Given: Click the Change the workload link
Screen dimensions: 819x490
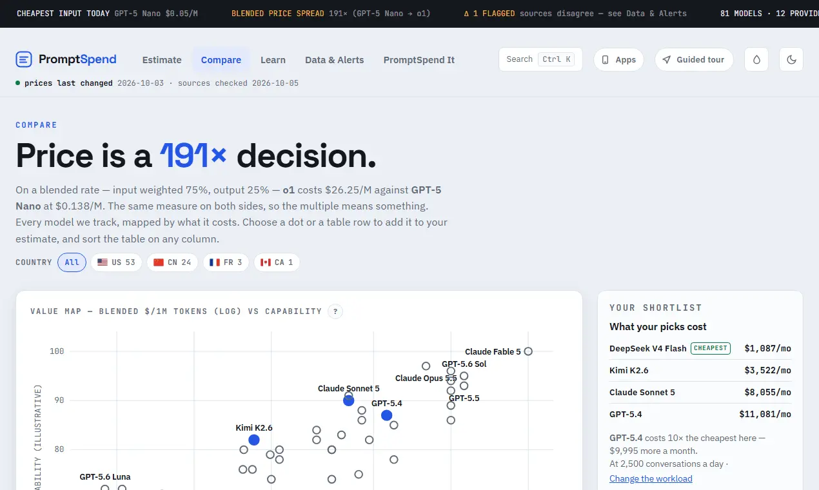Looking at the screenshot, I should [x=651, y=478].
